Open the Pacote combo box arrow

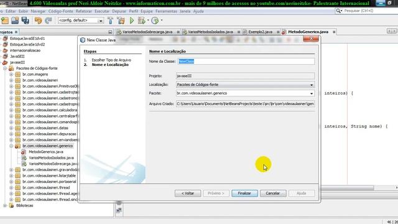point(312,93)
